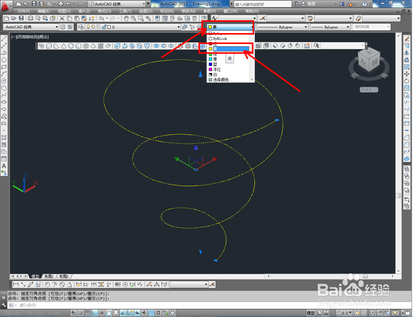Toggle Snap mode in status bar
This screenshot has width=413, height=317.
80,313
